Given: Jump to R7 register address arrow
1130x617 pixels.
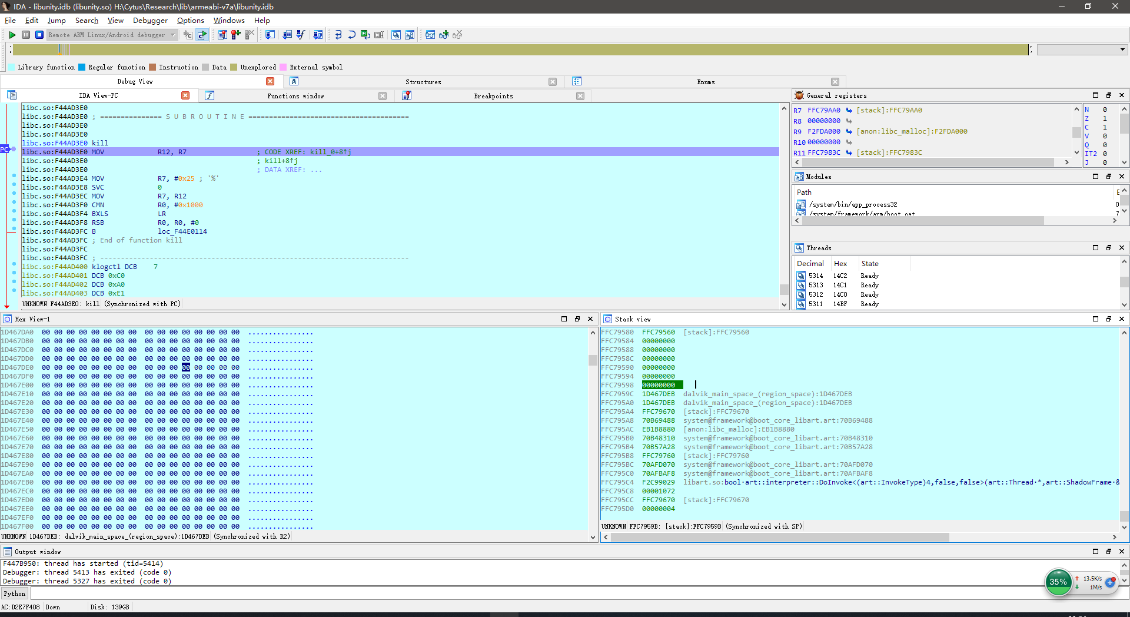Looking at the screenshot, I should [x=849, y=110].
